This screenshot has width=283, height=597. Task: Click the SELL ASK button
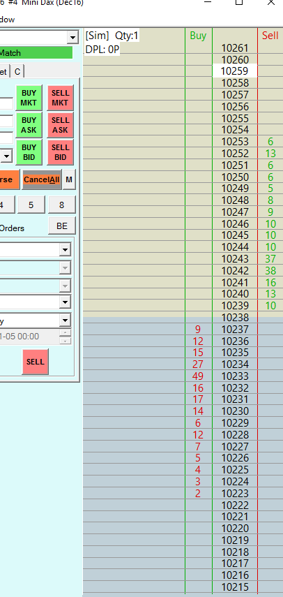(60, 125)
